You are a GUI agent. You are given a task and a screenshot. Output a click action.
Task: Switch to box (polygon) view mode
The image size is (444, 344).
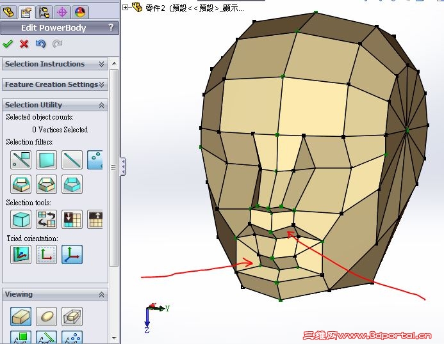pyautogui.click(x=21, y=317)
